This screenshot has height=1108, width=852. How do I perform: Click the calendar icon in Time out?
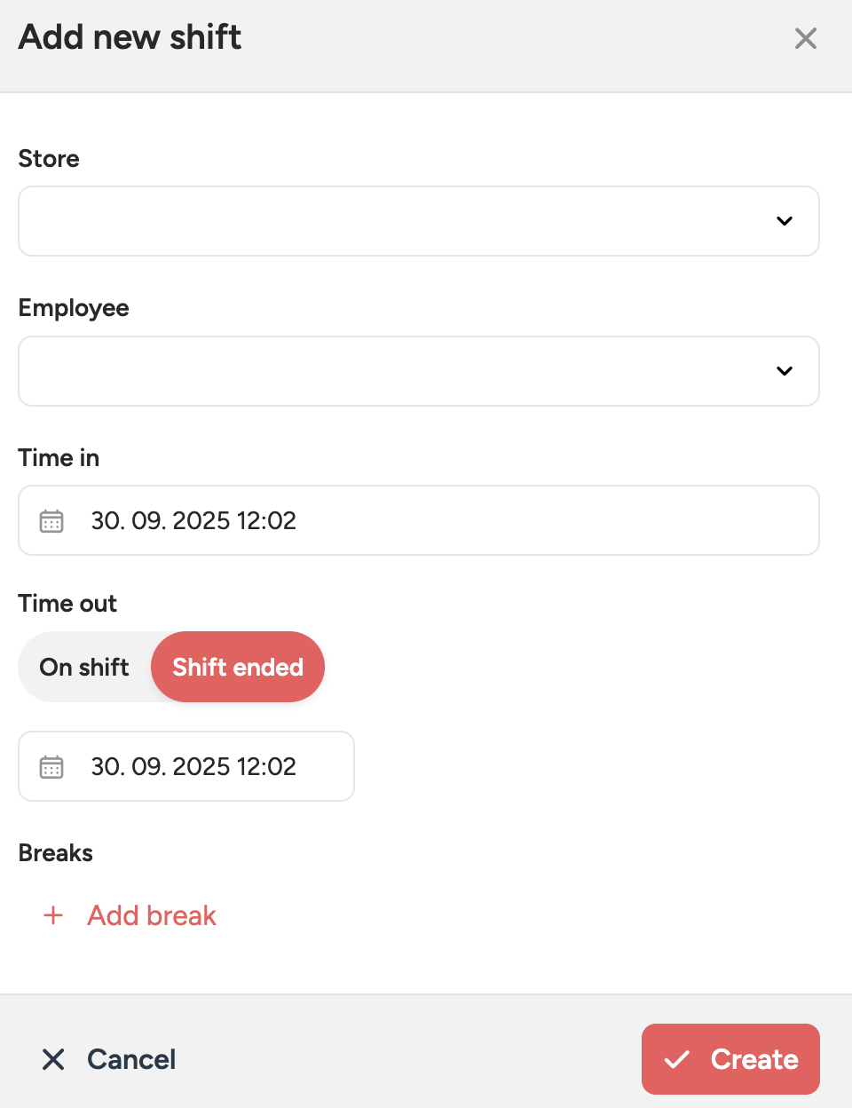click(x=51, y=767)
